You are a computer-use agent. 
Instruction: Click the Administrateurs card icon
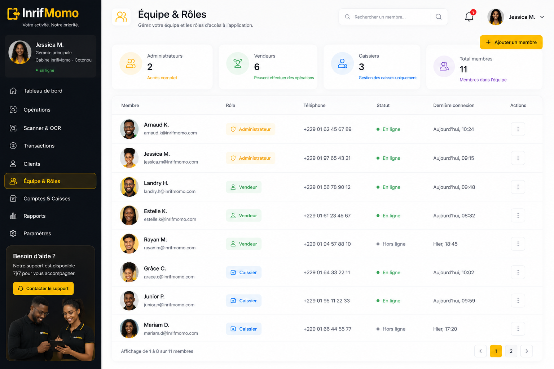(131, 63)
